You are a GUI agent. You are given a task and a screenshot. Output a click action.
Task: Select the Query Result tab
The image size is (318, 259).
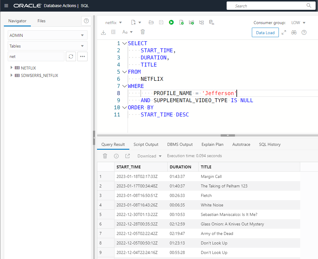[x=113, y=144]
